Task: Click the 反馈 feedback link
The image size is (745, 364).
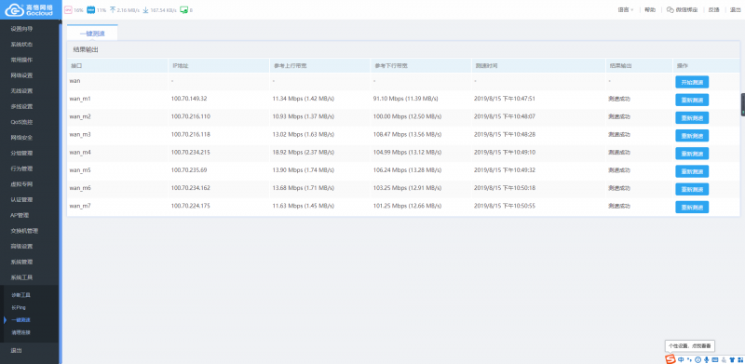Action: pyautogui.click(x=713, y=10)
